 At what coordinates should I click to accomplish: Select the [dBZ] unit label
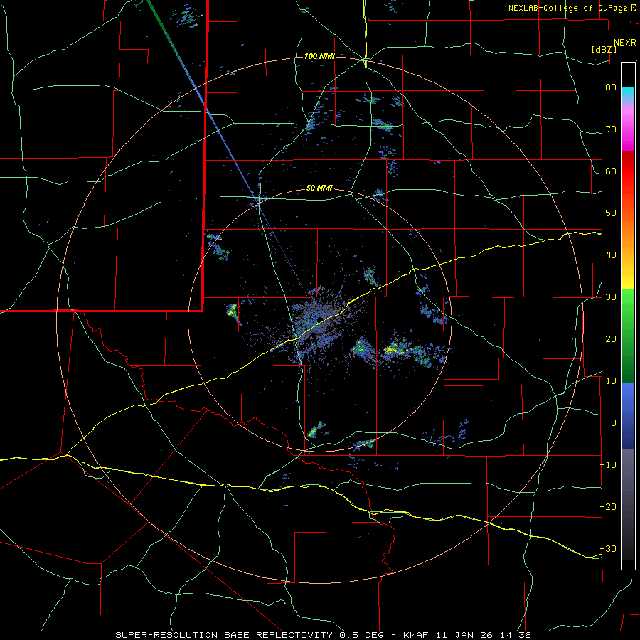[604, 50]
